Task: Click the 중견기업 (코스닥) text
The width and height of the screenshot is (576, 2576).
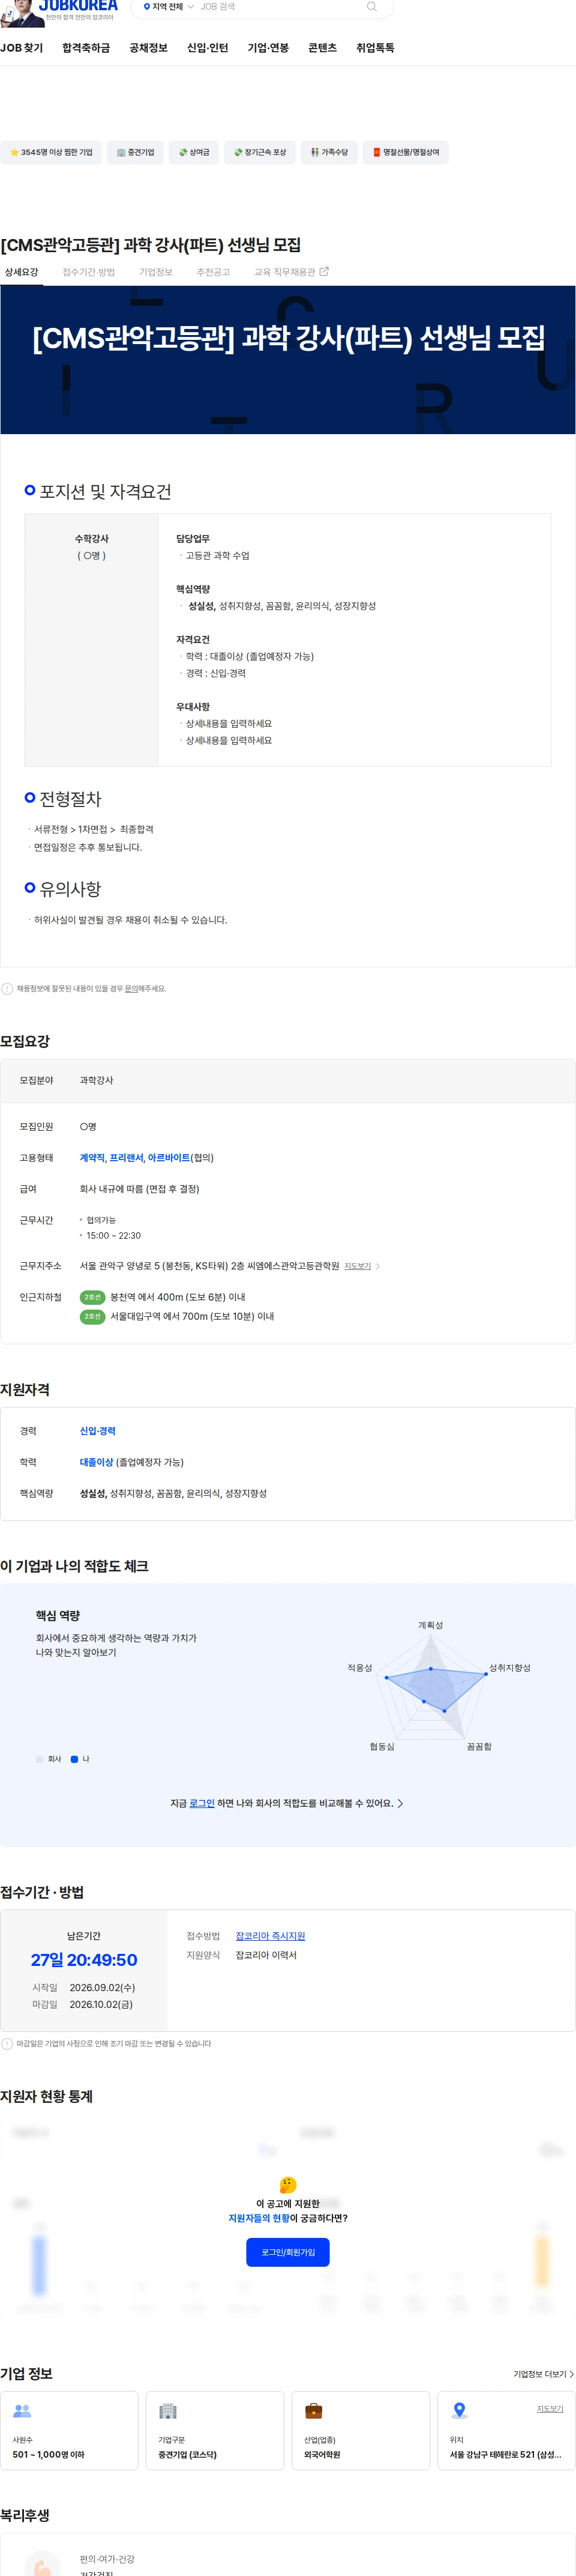Action: (187, 2455)
